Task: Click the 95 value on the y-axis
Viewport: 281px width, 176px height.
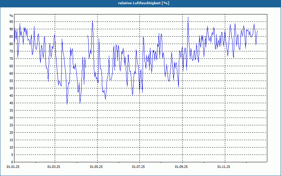Action: click(11, 22)
